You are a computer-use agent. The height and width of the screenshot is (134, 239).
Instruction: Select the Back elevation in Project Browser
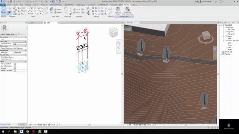pos(230,43)
